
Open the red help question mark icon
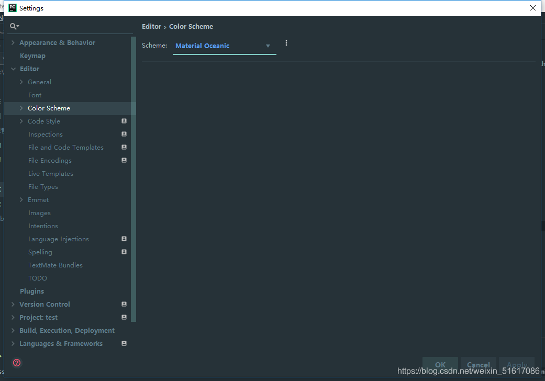(17, 363)
